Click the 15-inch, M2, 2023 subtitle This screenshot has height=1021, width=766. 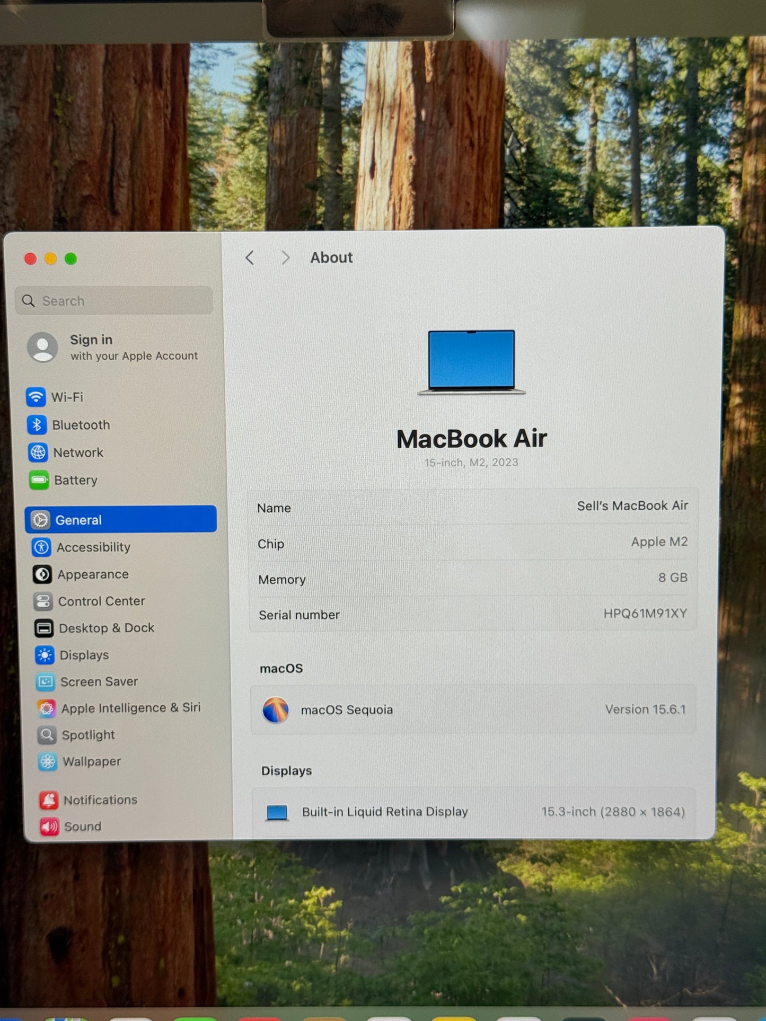(471, 463)
